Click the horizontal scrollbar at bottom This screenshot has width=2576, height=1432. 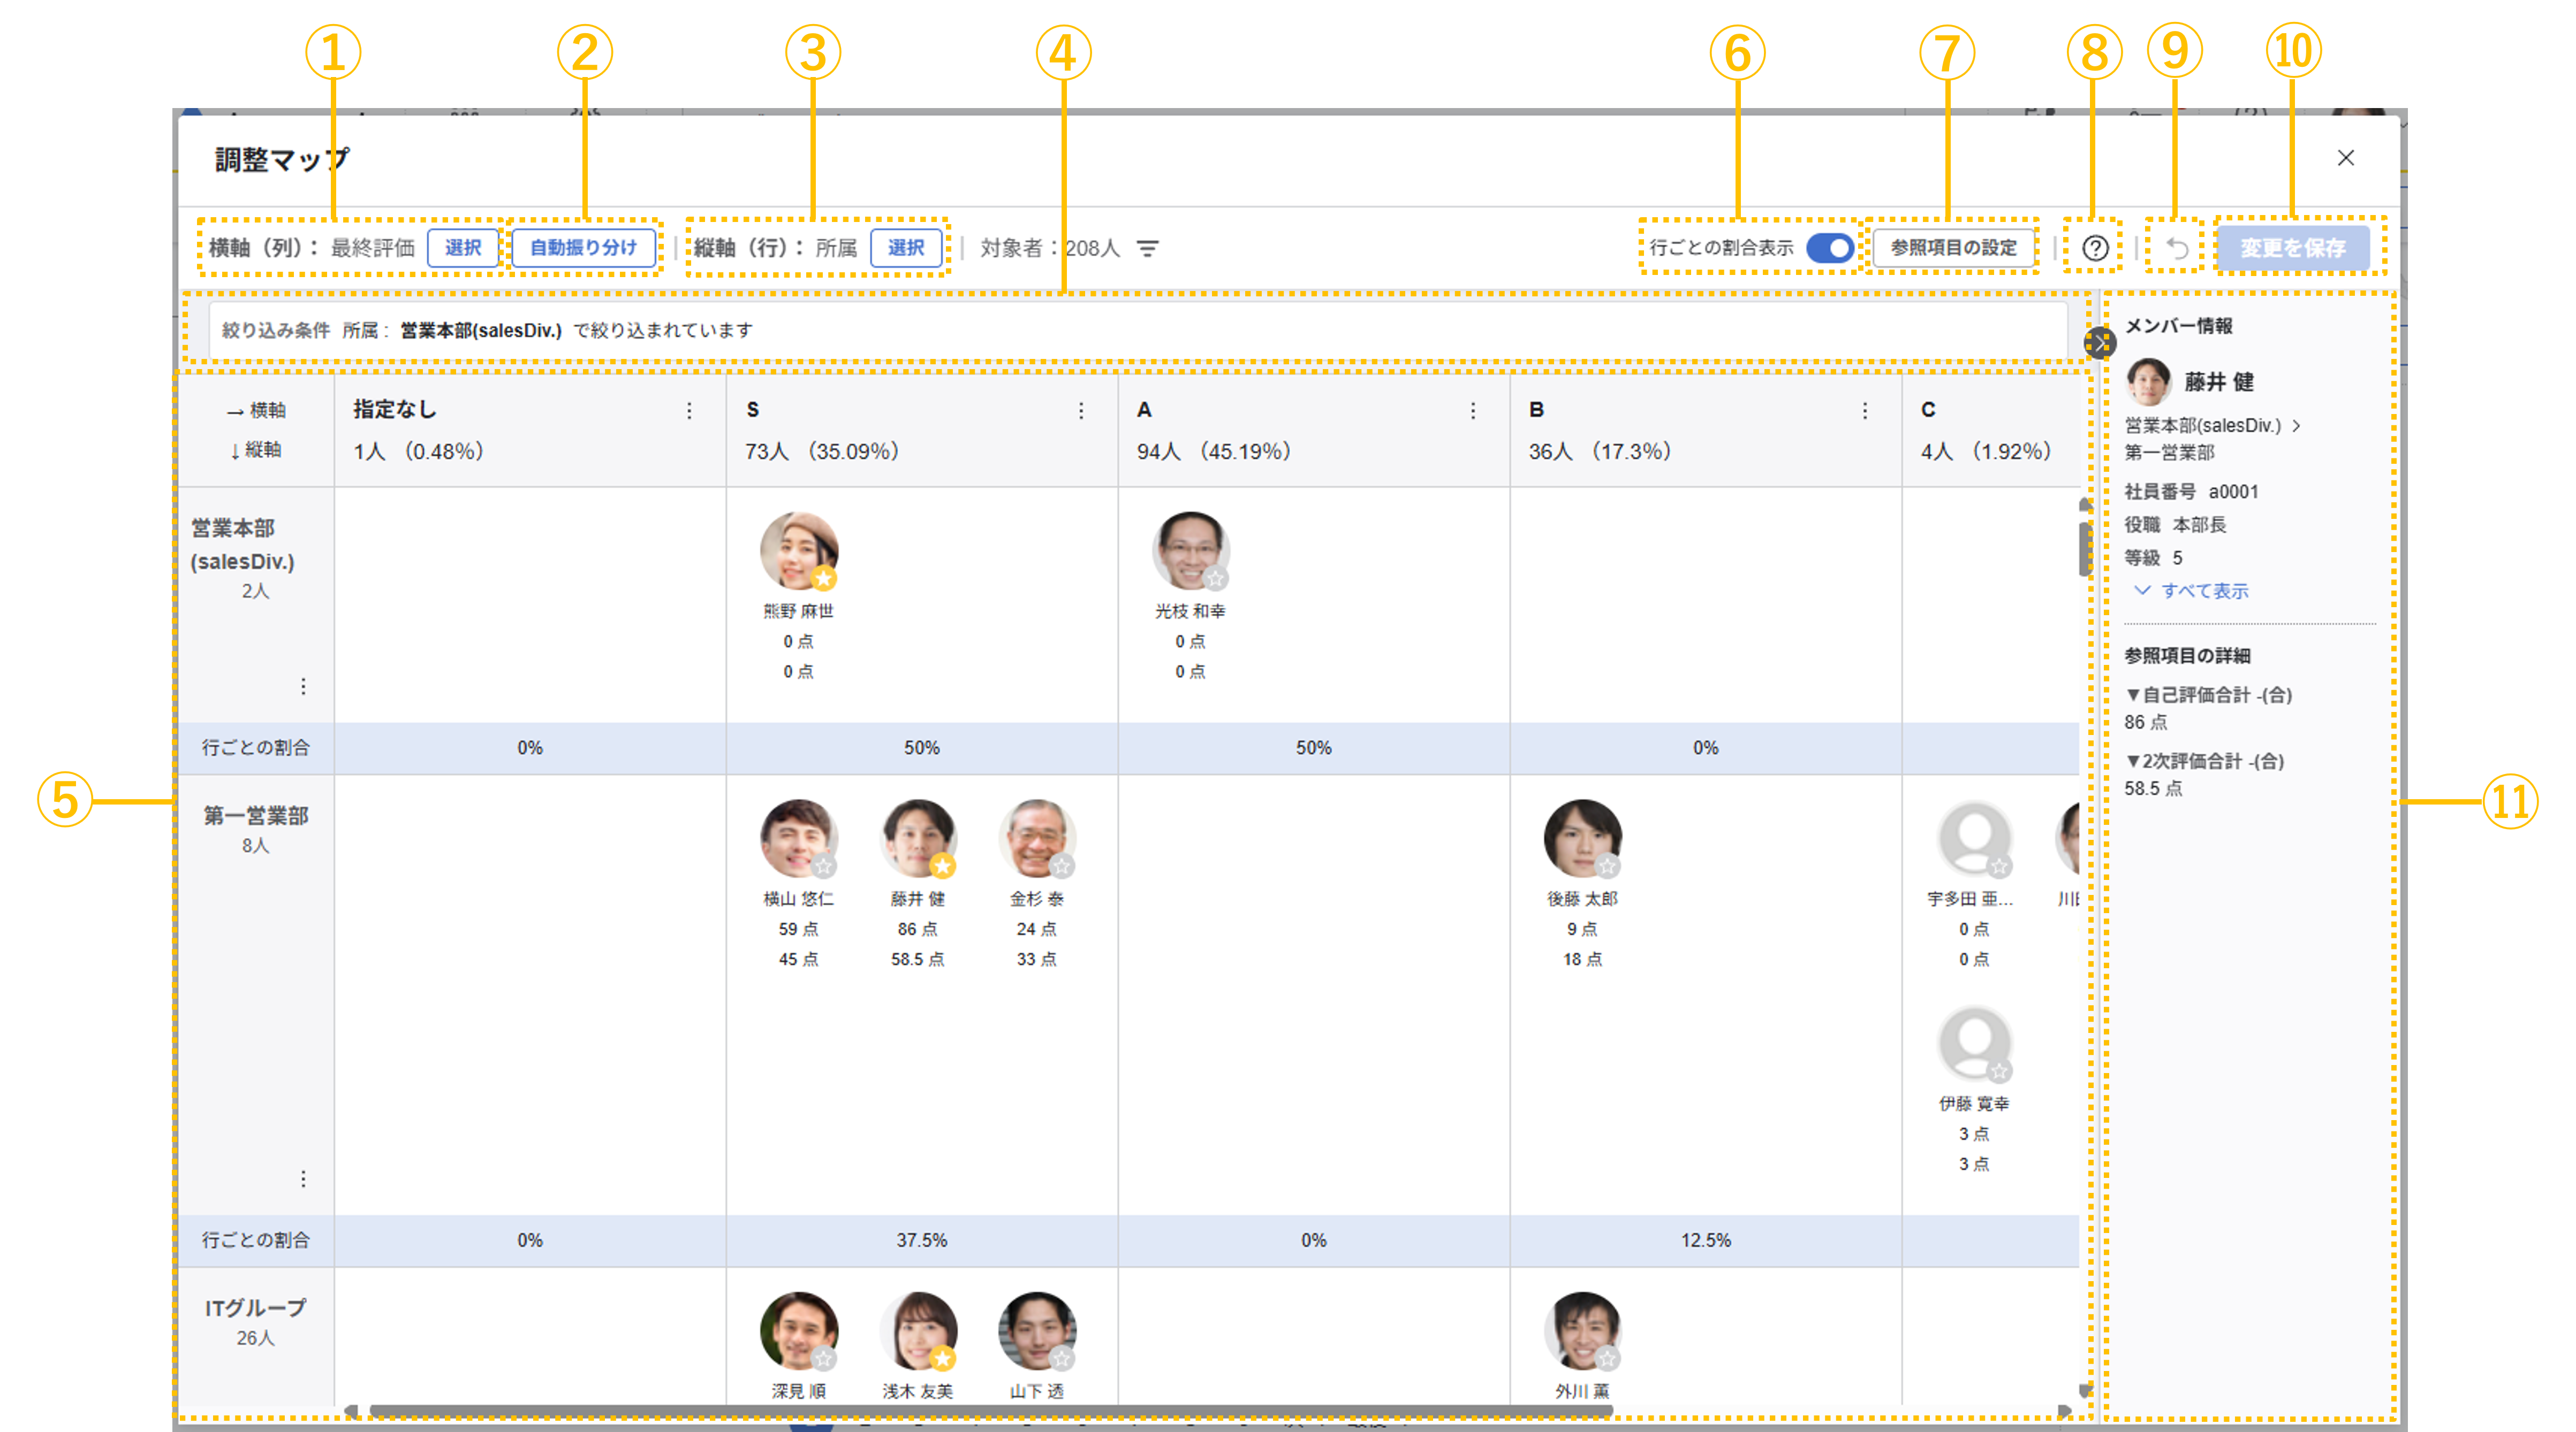coord(990,1410)
